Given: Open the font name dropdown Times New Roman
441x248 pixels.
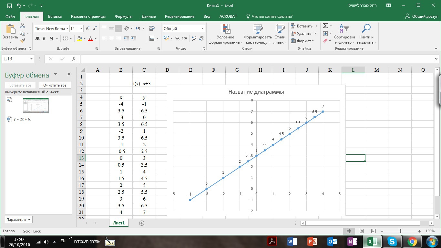Looking at the screenshot, I should click(67, 29).
